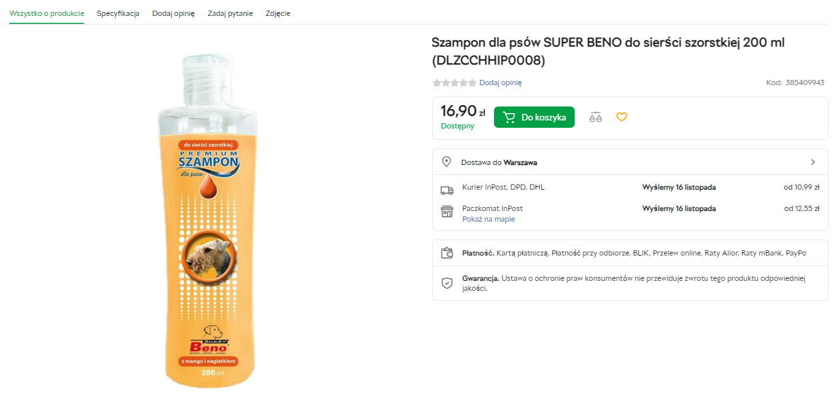Click the payment wallet icon
The image size is (836, 398).
pos(447,253)
